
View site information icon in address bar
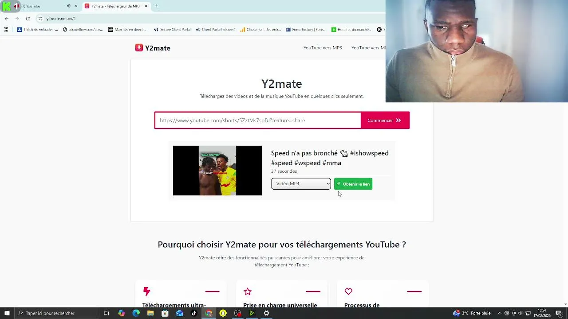point(40,19)
